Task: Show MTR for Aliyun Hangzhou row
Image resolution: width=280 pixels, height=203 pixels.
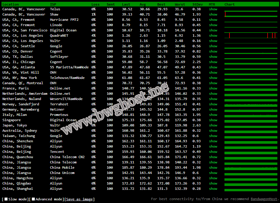Action: pyautogui.click(x=213, y=178)
